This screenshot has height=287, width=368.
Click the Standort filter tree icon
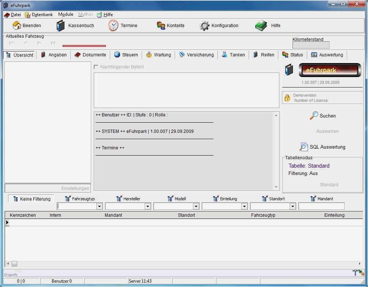coord(265,198)
